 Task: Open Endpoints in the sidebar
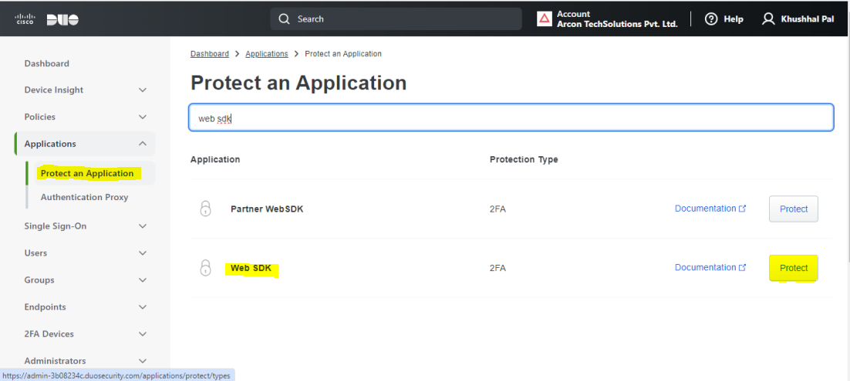click(x=45, y=307)
